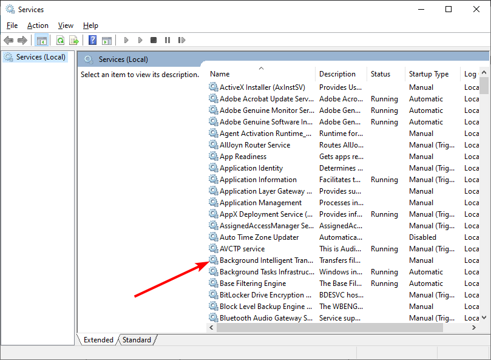This screenshot has height=360, width=491.
Task: Toggle the Show/Hide Action Pane icon
Action: (x=107, y=40)
